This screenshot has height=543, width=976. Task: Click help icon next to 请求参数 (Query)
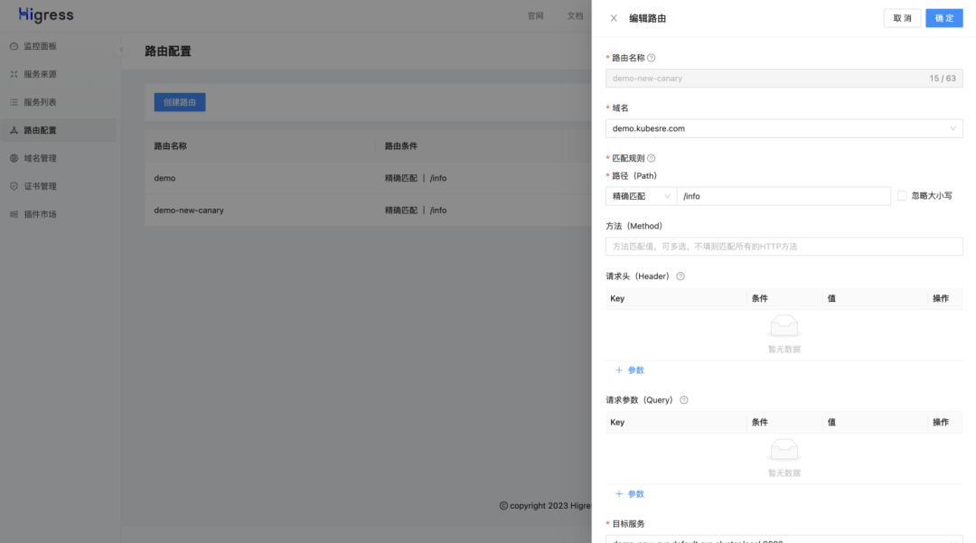click(684, 400)
